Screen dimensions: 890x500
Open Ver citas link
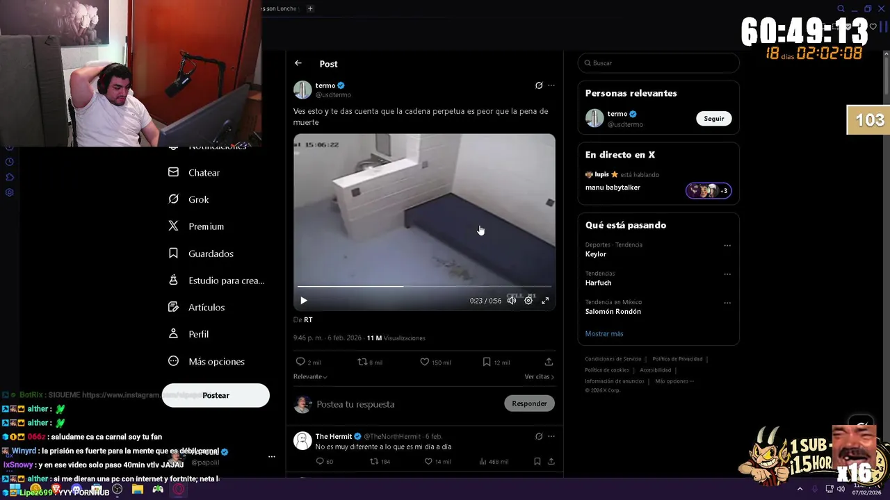click(x=539, y=376)
